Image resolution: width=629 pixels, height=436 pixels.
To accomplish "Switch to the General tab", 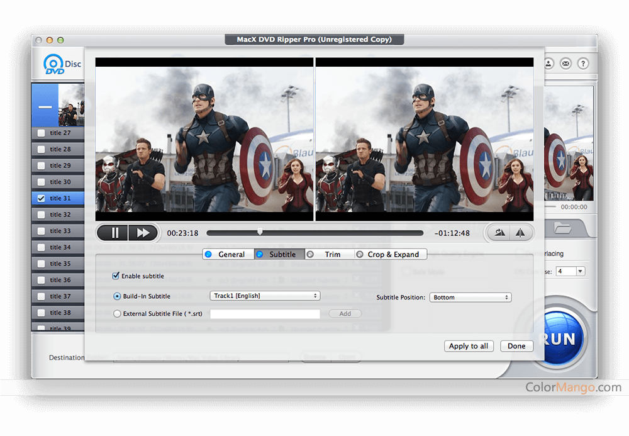I will tap(228, 254).
